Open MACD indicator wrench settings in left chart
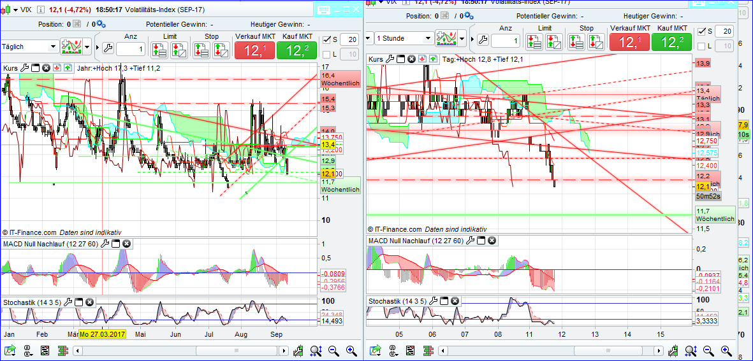 105,244
